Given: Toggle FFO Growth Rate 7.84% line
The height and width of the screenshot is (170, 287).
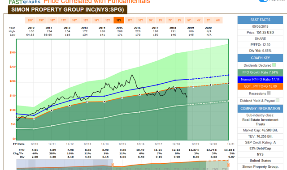Looking at the screenshot, I should tap(260, 72).
